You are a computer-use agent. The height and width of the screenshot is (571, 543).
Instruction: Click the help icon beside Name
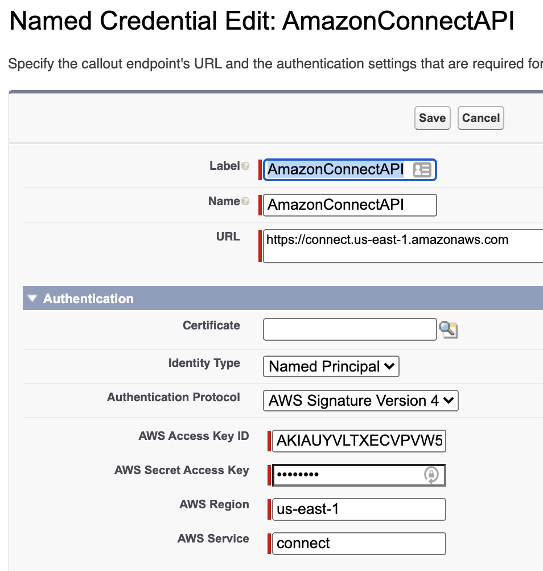(245, 201)
